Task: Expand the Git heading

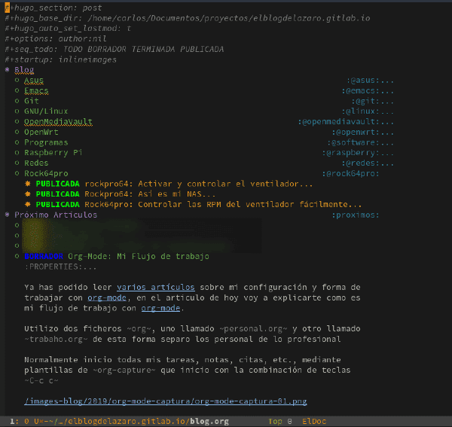Action: click(x=32, y=101)
